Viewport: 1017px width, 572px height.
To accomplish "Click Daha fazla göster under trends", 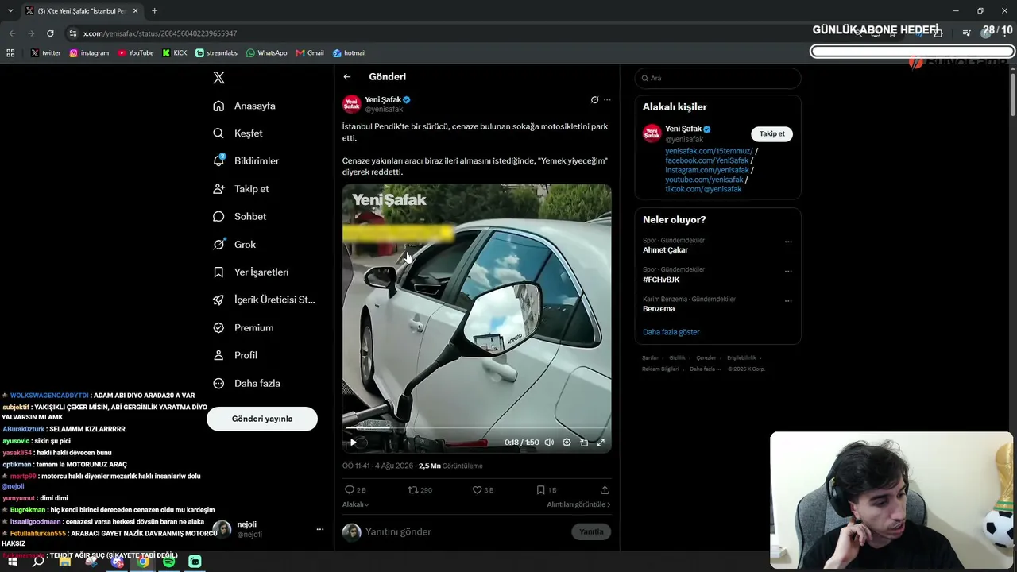I will click(671, 332).
